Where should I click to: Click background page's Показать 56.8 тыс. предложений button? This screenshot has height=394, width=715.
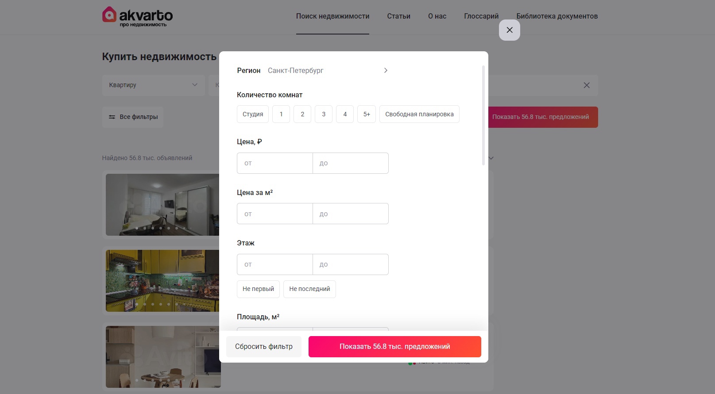click(543, 117)
